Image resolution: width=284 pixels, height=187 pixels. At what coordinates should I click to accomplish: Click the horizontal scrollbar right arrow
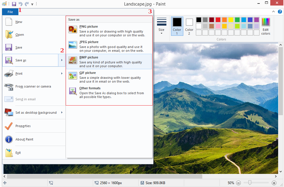(276, 176)
